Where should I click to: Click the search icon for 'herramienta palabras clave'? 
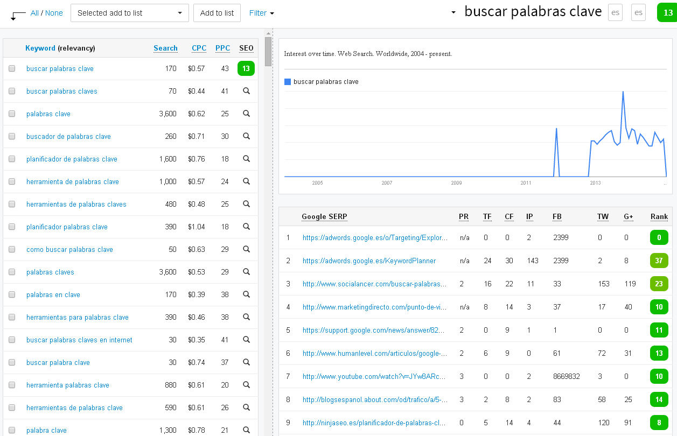click(246, 385)
